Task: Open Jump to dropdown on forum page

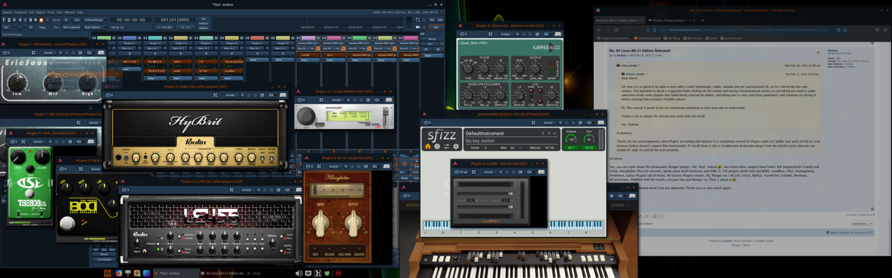Action: [862, 224]
